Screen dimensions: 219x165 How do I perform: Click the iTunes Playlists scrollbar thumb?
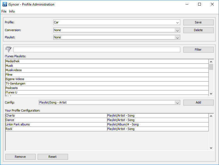211,67
